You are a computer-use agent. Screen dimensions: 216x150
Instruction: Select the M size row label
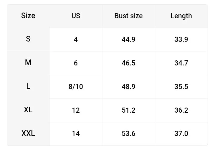point(28,63)
